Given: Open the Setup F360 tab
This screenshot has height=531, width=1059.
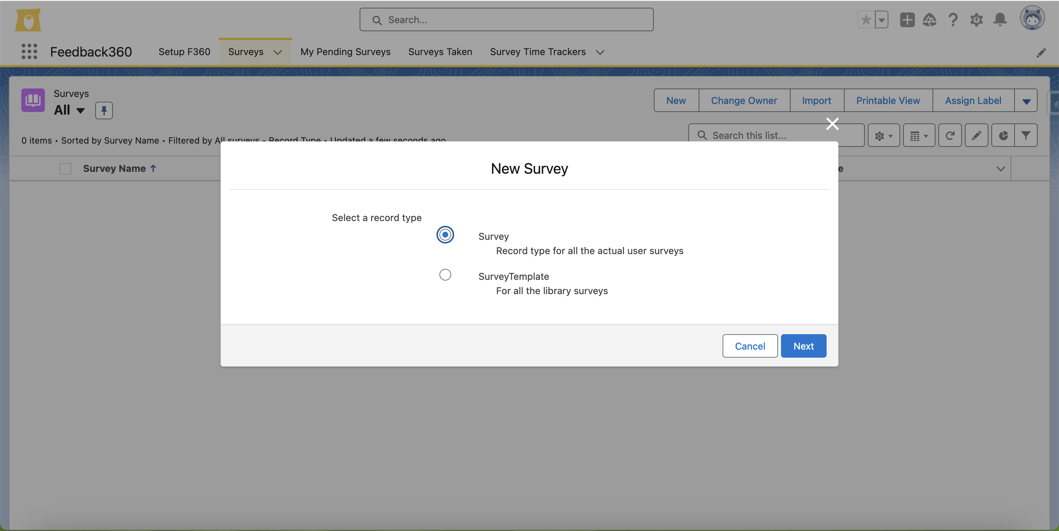Looking at the screenshot, I should 184,52.
